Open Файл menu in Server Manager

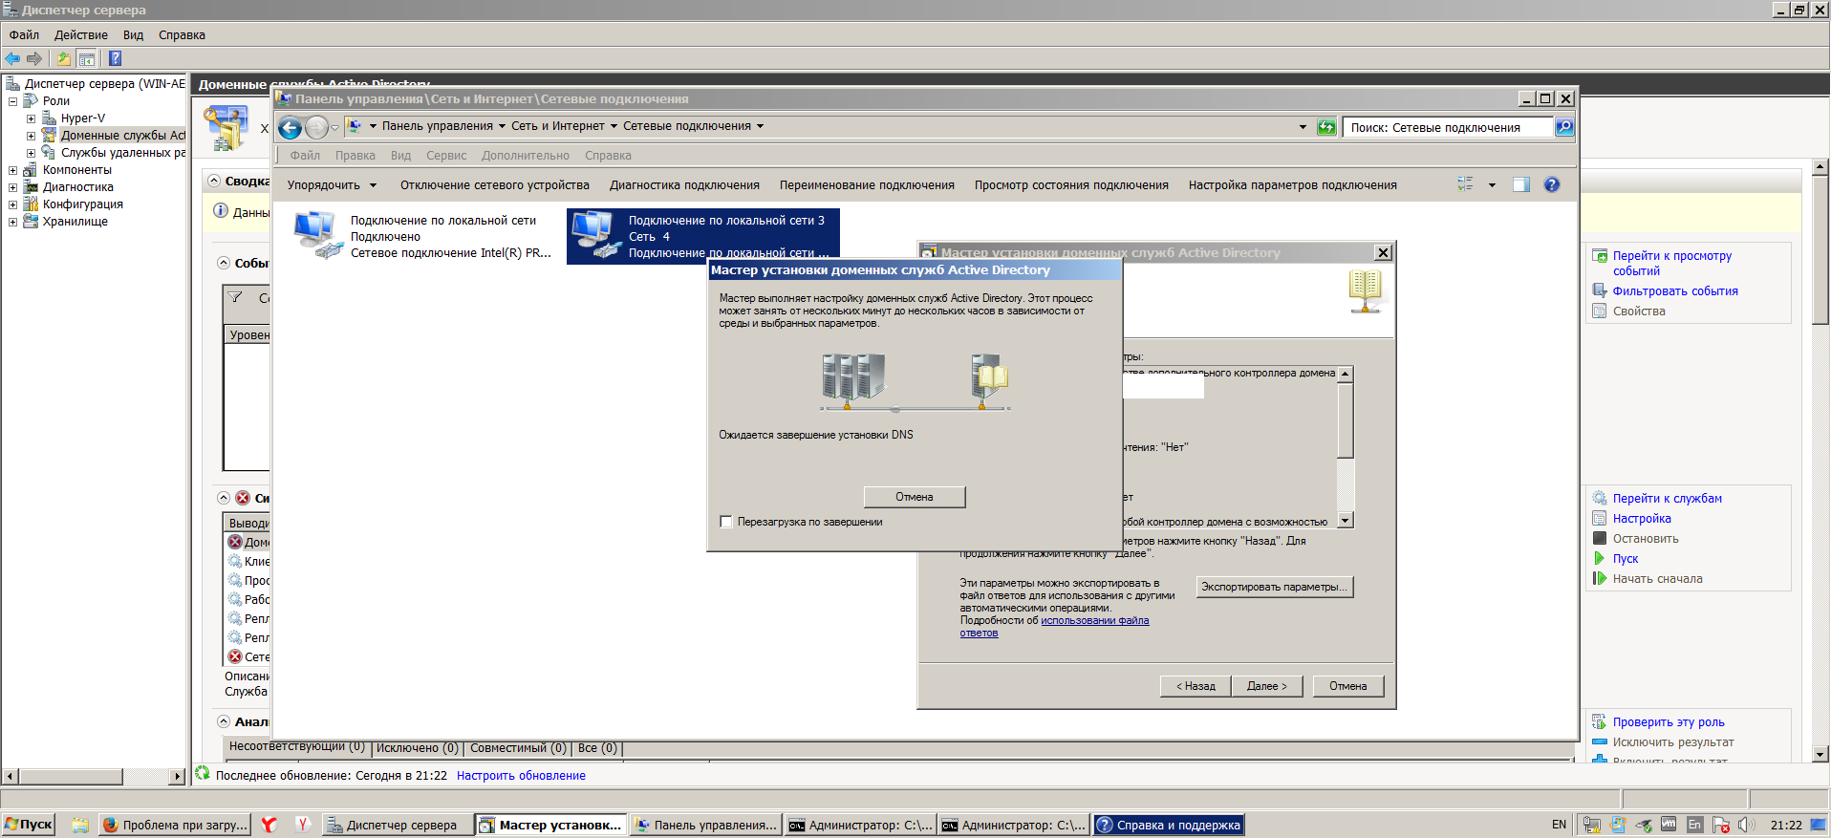[24, 35]
